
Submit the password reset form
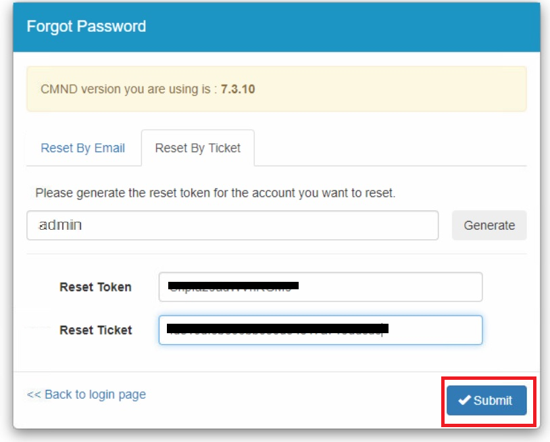point(486,400)
